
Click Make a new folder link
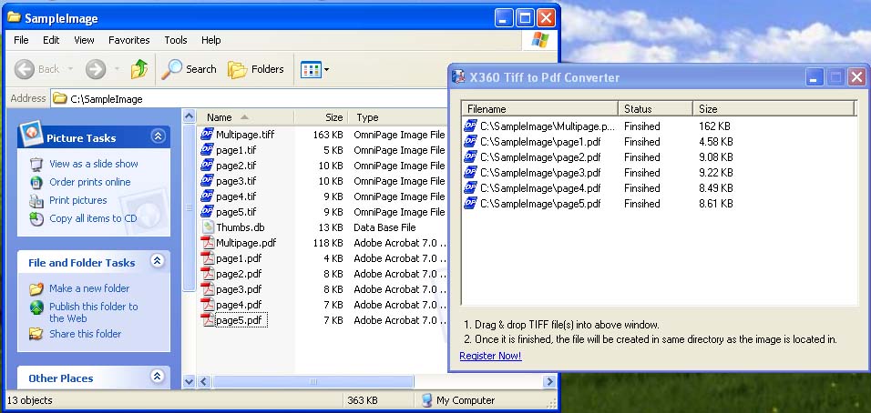tap(88, 288)
